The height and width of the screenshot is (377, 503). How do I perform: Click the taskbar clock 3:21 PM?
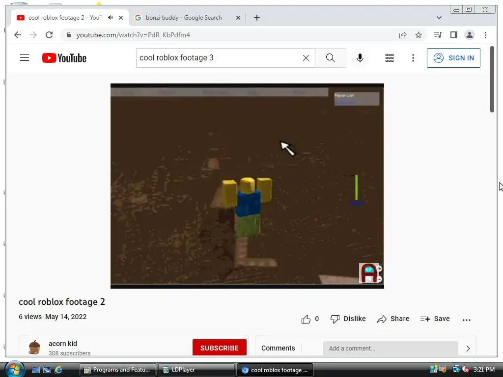pos(484,369)
